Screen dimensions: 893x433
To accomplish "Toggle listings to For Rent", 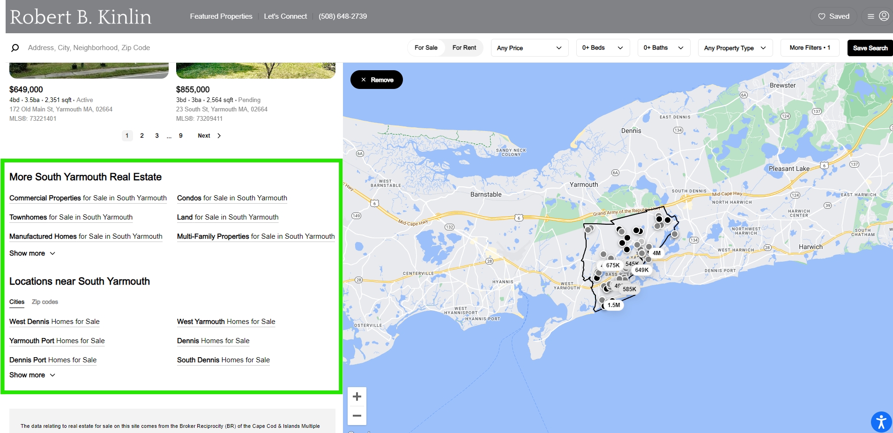I will 464,48.
